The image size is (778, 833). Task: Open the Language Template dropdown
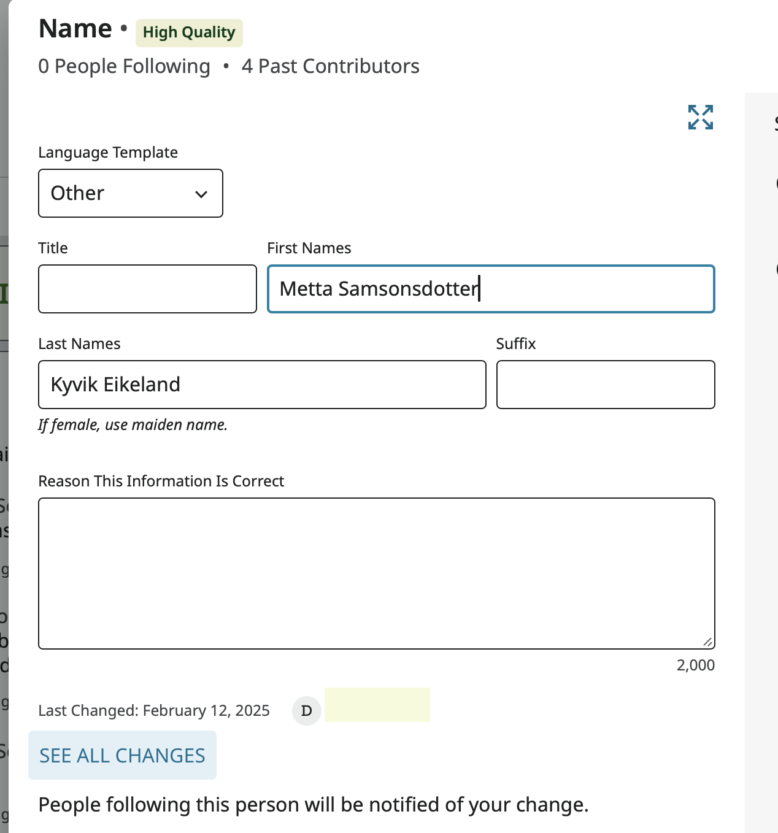coord(130,193)
